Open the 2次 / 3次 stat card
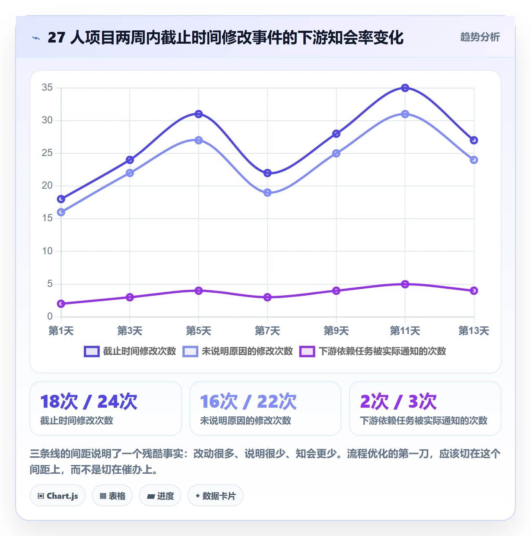Screen dimensions: 531x536 click(x=425, y=408)
